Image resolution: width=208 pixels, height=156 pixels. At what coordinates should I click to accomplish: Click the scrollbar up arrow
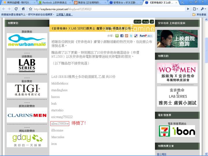pyautogui.click(x=206, y=20)
